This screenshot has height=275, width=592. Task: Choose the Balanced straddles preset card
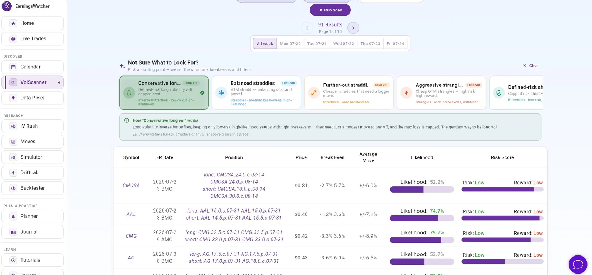(x=256, y=93)
